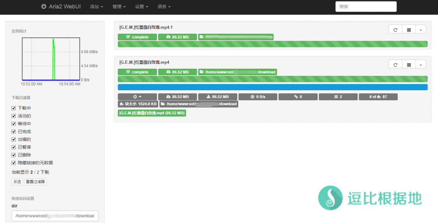Disable the 隐藏链接的元数据 checkbox

[14, 163]
